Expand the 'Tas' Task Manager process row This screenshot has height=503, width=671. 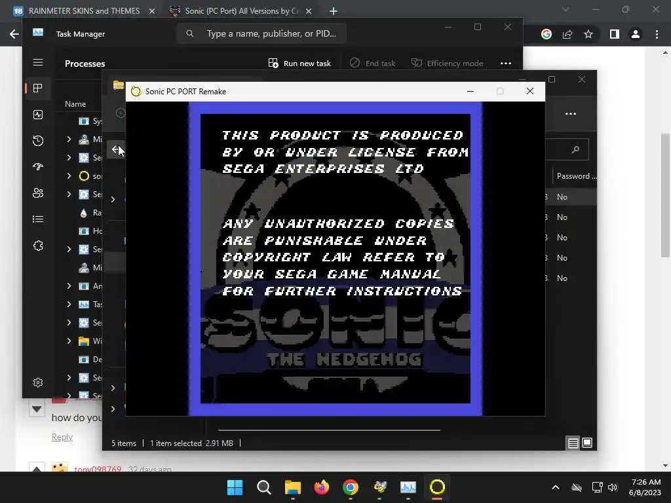pos(69,304)
